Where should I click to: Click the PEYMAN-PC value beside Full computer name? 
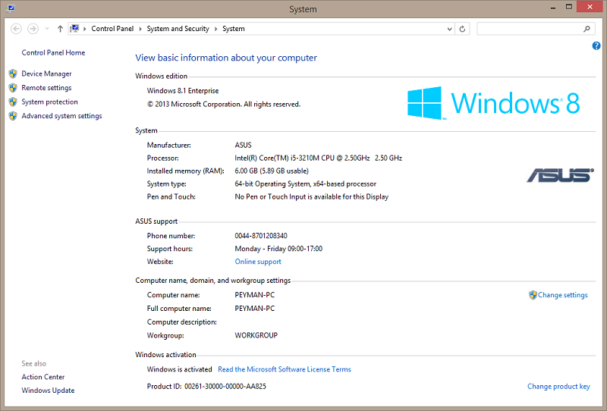click(x=254, y=309)
